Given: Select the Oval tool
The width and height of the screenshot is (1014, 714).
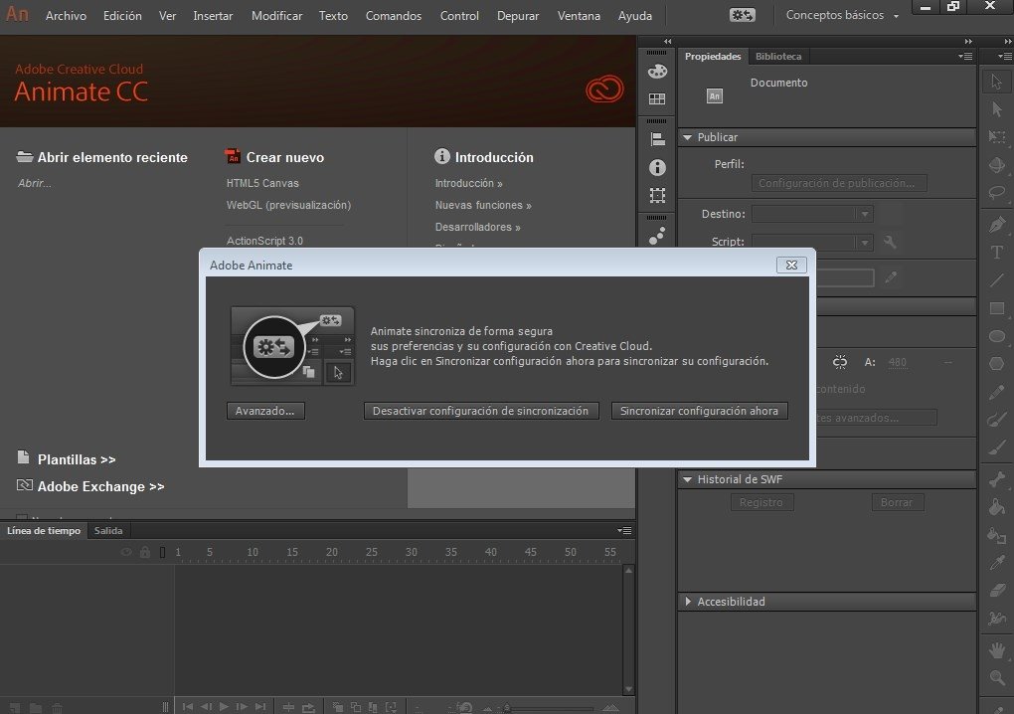Looking at the screenshot, I should point(996,336).
